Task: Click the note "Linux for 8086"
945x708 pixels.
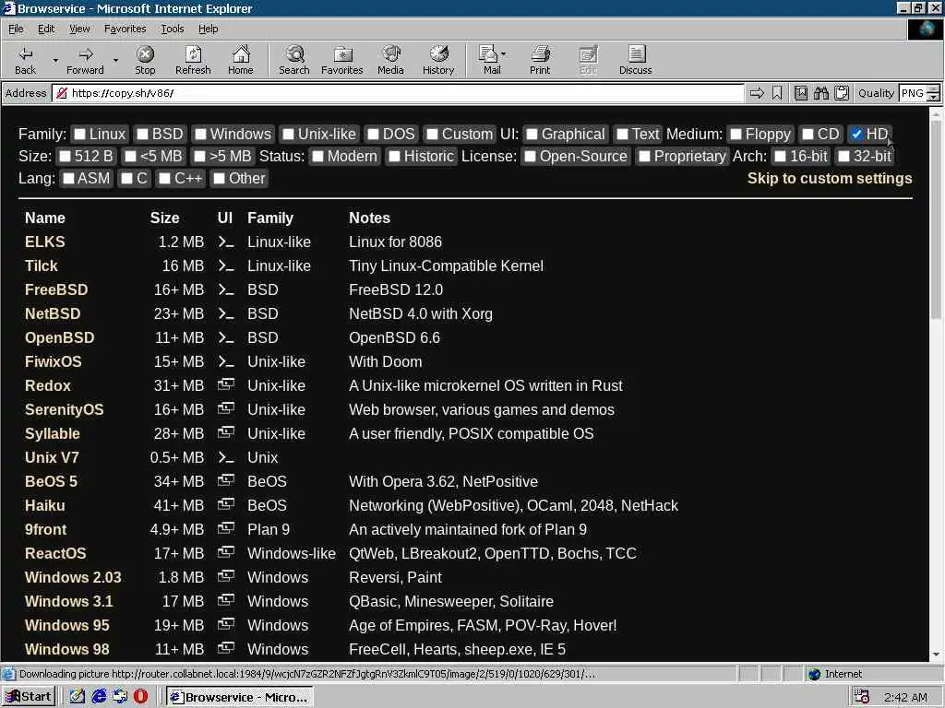Action: (x=395, y=242)
